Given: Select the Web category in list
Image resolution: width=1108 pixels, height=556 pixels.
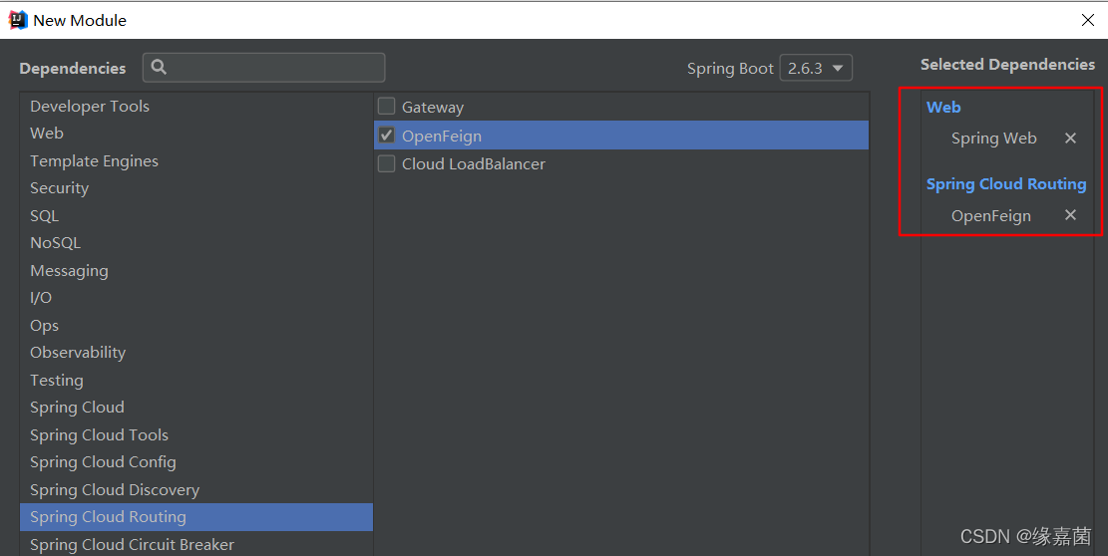Looking at the screenshot, I should click(x=196, y=134).
